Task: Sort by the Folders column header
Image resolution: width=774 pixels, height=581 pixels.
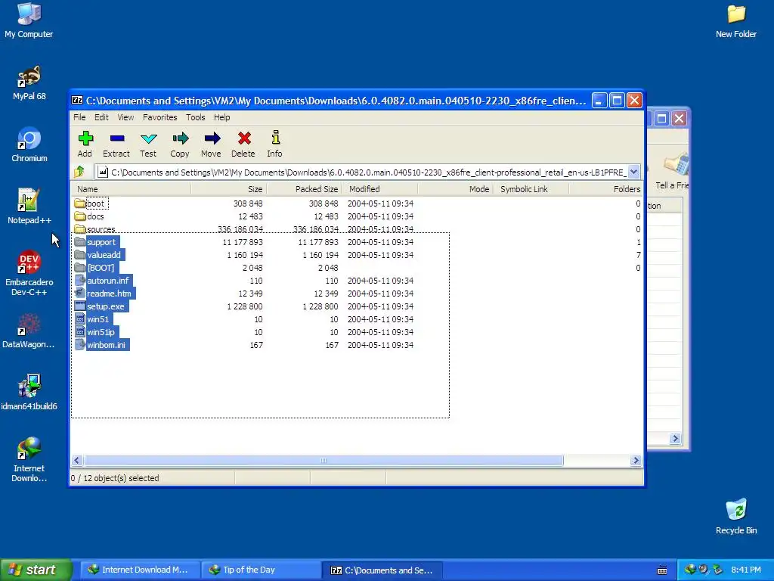Action: tap(606, 189)
